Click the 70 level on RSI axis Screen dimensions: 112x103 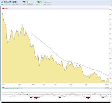pos(110,92)
